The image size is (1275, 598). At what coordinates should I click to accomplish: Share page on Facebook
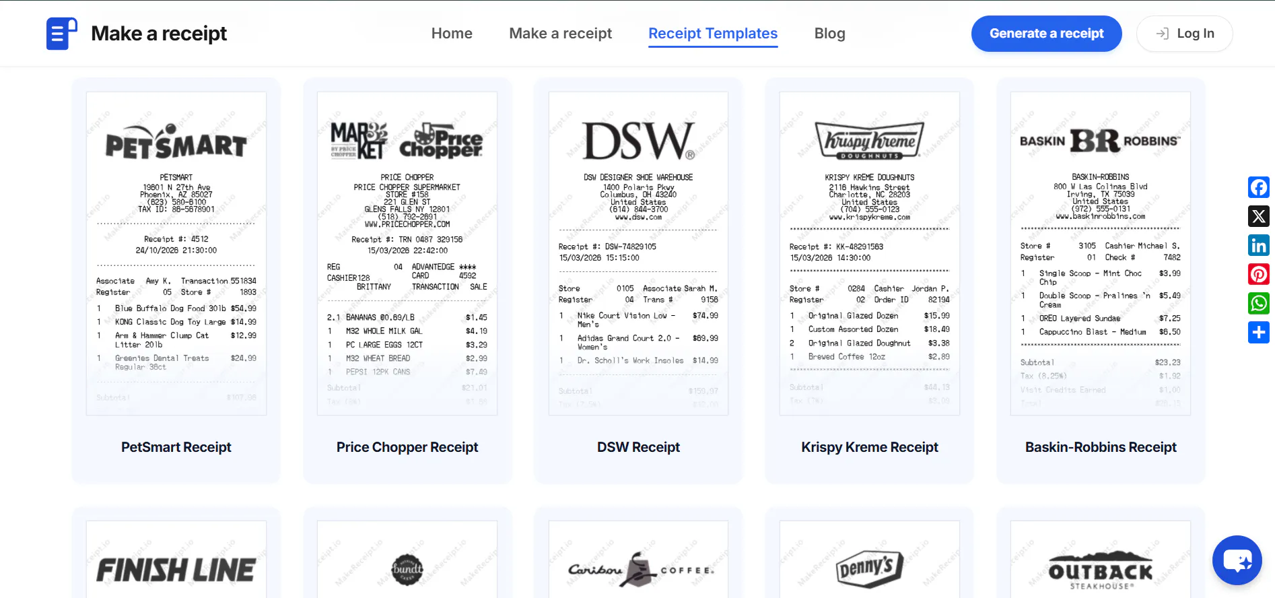[x=1258, y=187]
